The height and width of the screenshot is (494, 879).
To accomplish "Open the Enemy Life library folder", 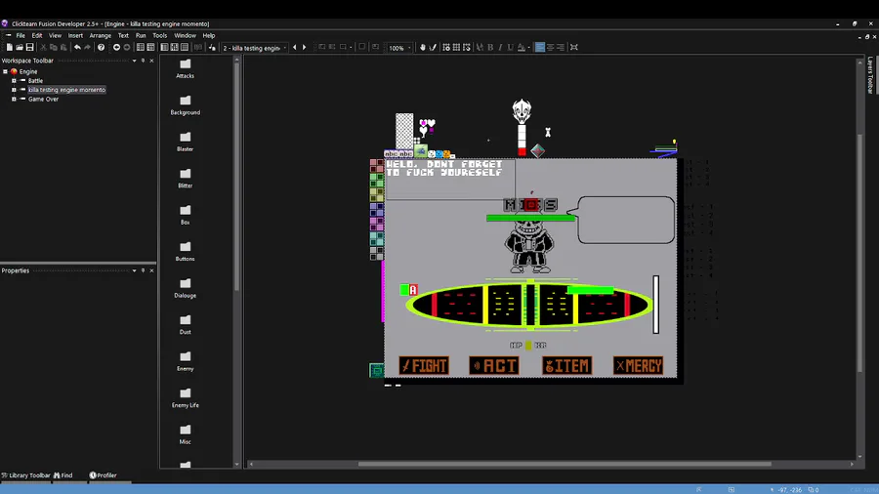I will (185, 397).
